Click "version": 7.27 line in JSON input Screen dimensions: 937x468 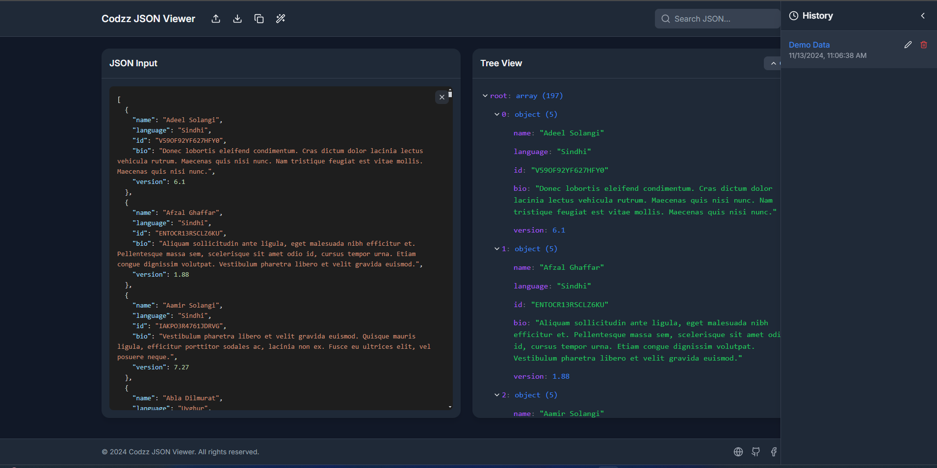160,367
